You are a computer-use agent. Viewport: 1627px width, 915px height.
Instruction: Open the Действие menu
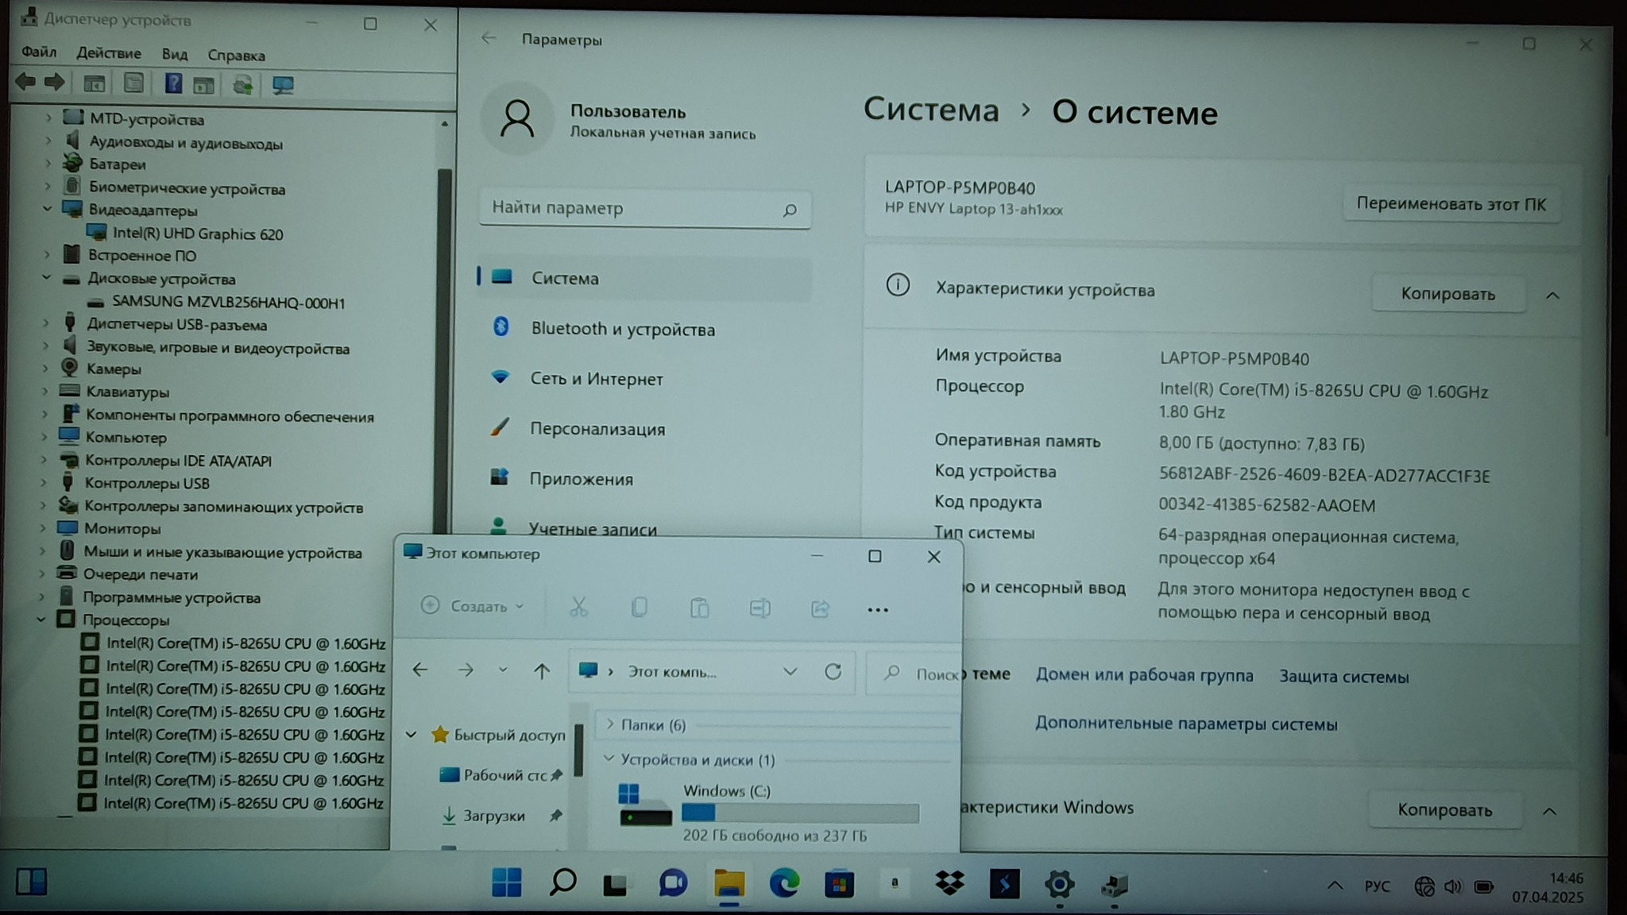click(109, 53)
